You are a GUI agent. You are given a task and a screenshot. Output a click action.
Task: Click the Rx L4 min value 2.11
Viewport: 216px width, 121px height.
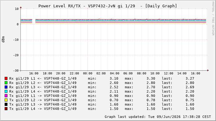coord(114,91)
